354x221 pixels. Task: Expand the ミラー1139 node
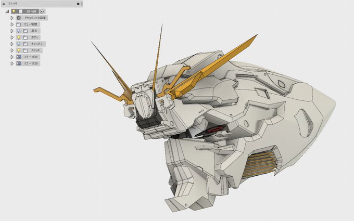click(12, 63)
